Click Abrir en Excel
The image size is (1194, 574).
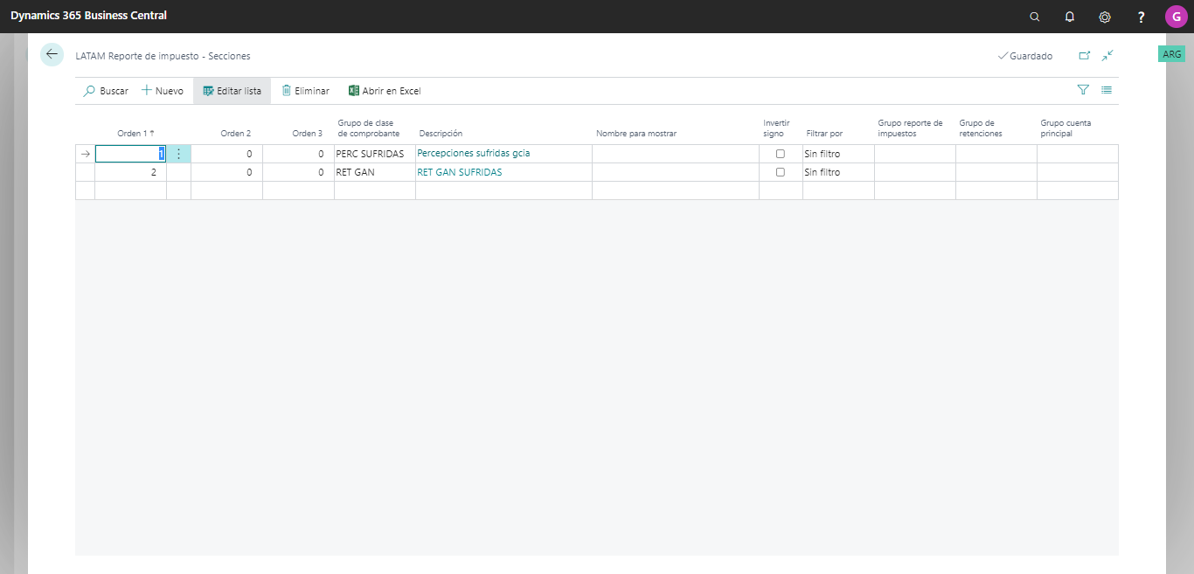[385, 91]
